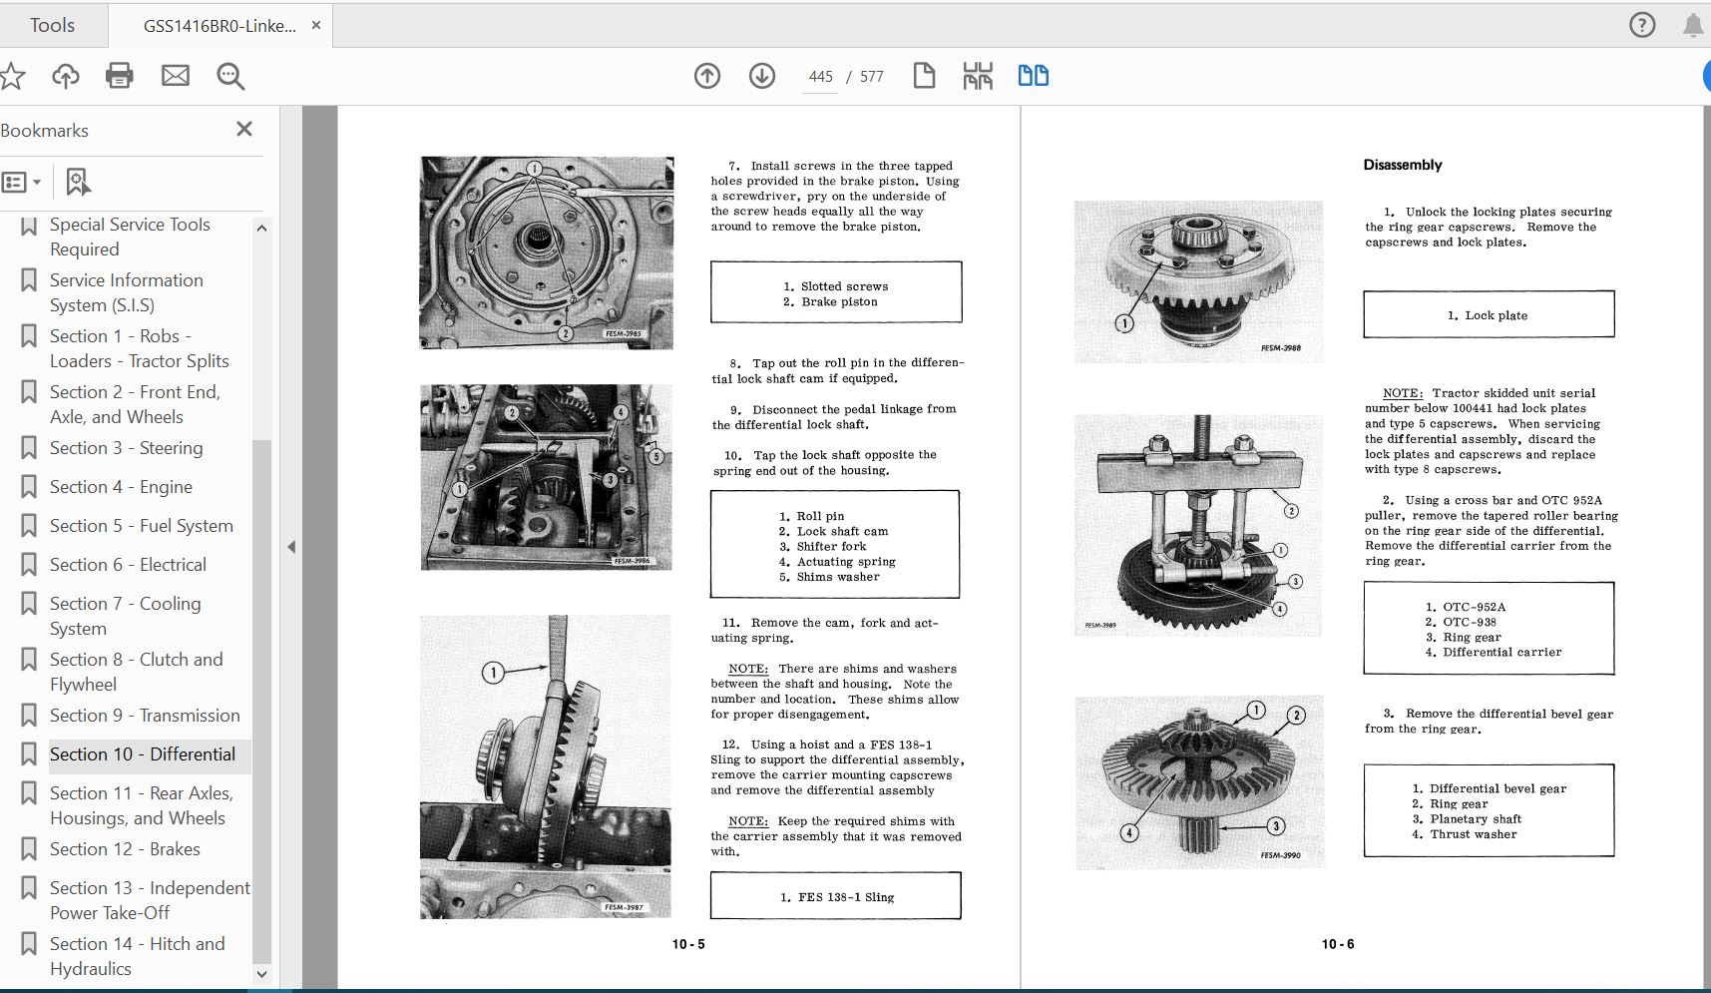Viewport: 1711px width, 993px height.
Task: Click the upload to cloud icon
Action: pos(66,76)
